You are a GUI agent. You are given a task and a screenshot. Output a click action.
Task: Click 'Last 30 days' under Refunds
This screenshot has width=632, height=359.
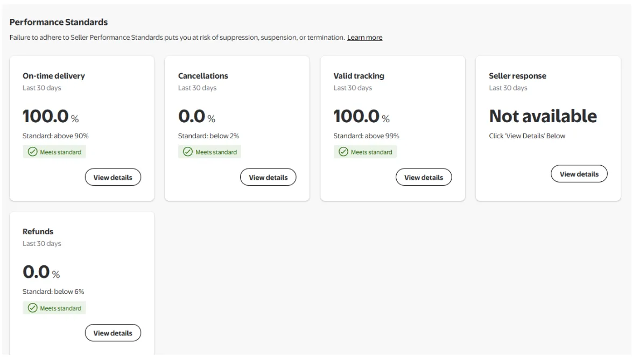[42, 243]
